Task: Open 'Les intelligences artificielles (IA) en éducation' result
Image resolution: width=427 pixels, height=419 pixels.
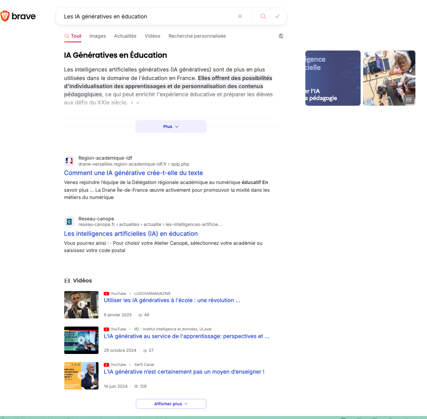Action: pos(131,234)
